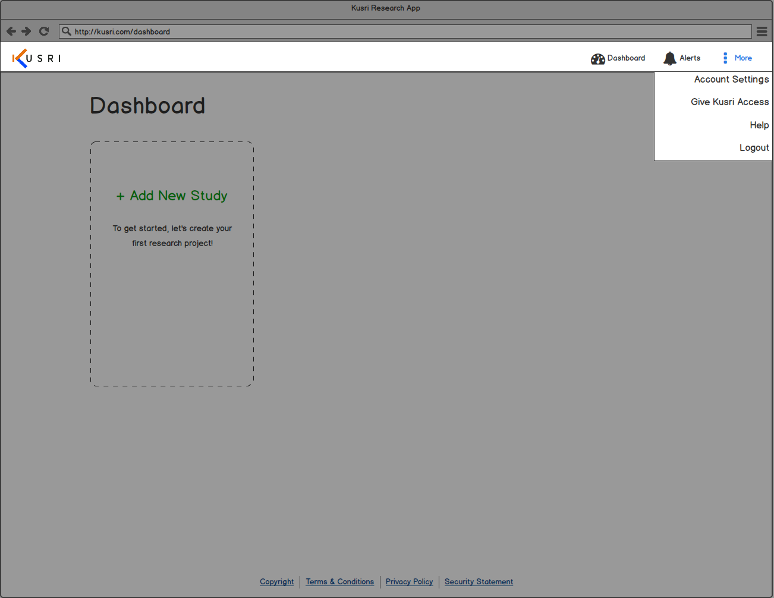Click the browser forward arrow
774x598 pixels.
click(x=26, y=32)
